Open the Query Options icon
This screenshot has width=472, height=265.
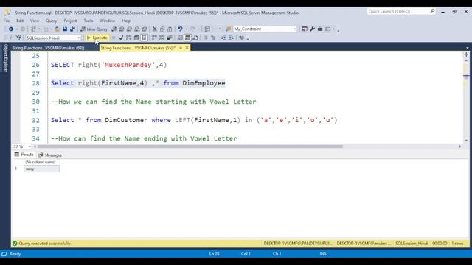coord(136,38)
